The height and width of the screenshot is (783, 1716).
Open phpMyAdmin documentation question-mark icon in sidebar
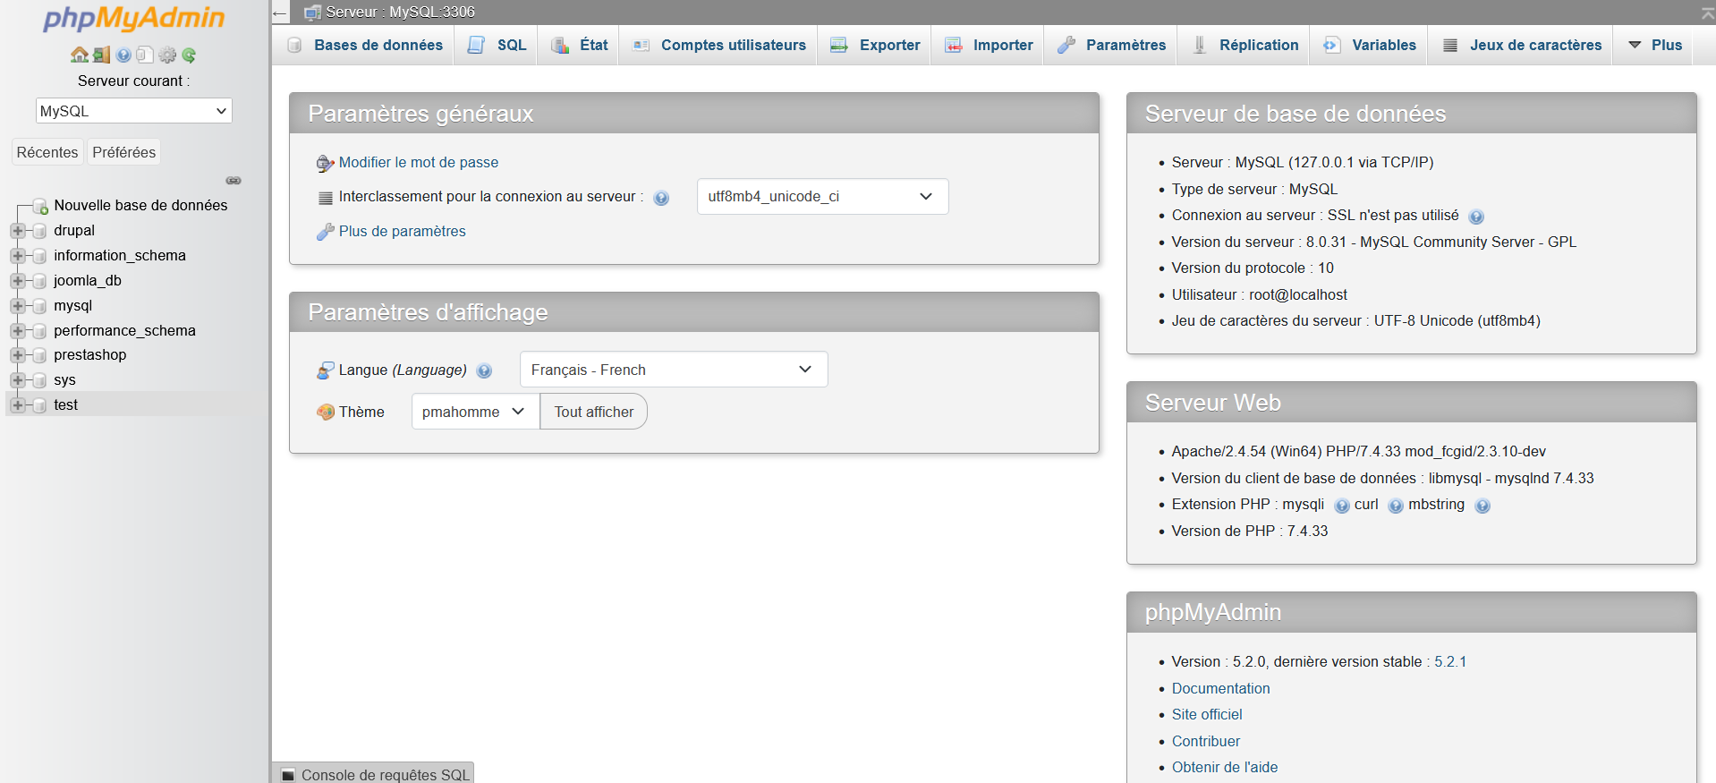click(x=123, y=55)
